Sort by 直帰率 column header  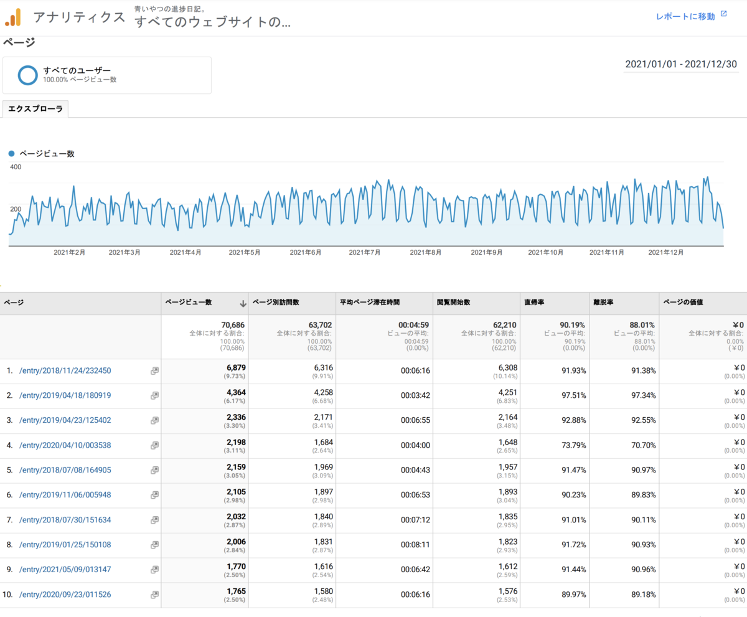(555, 303)
